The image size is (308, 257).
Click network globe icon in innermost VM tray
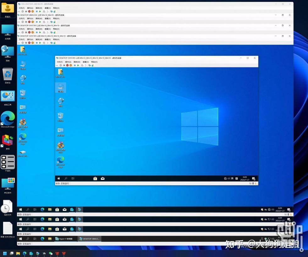(x=225, y=179)
